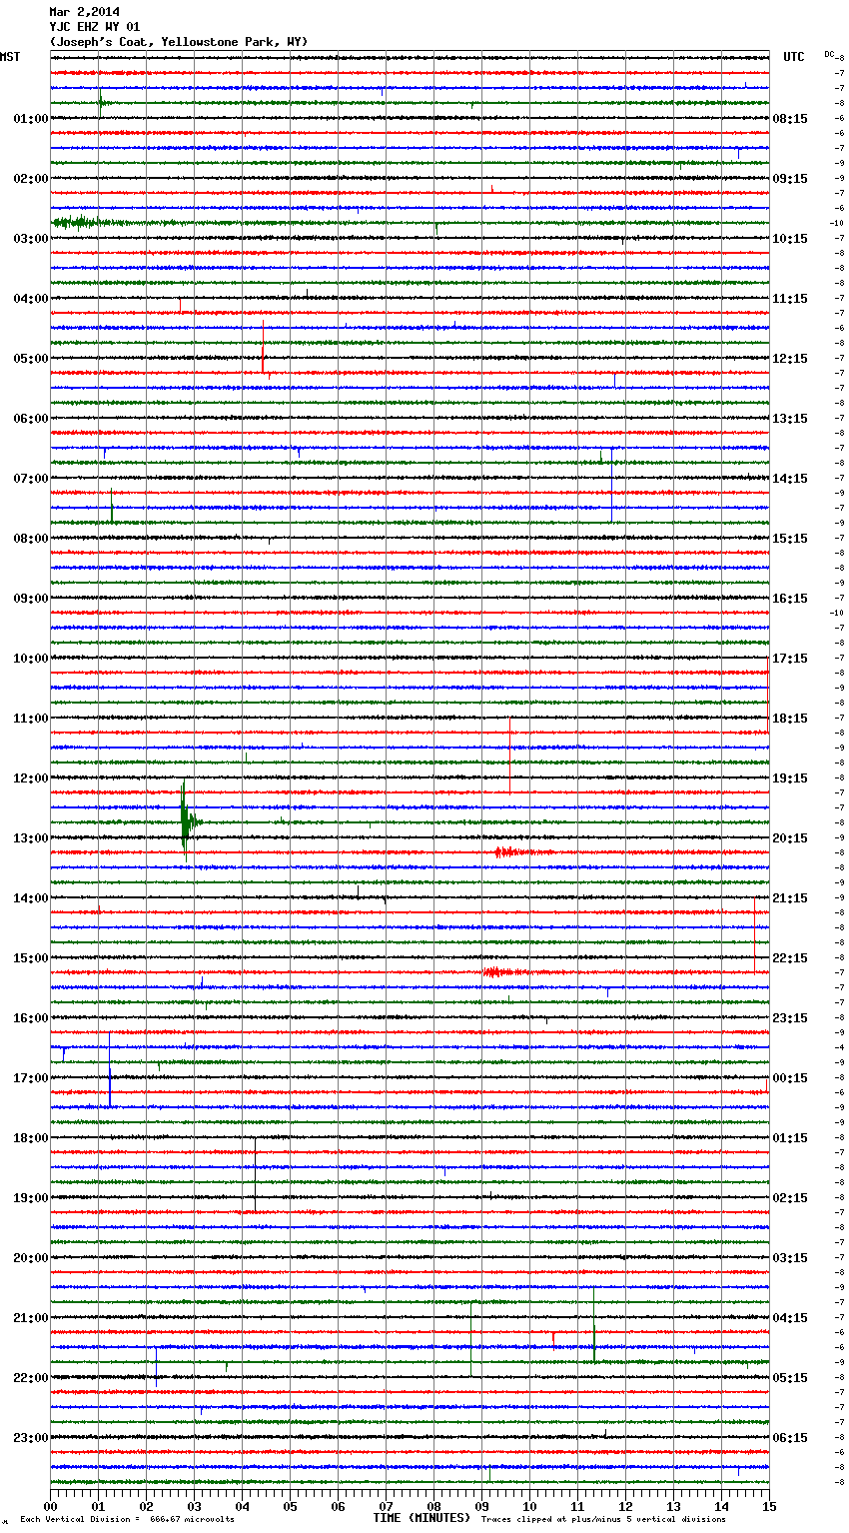Viewport: 849px width, 1533px height.
Task: Click the '20:15' UTC time label
Action: pos(790,838)
